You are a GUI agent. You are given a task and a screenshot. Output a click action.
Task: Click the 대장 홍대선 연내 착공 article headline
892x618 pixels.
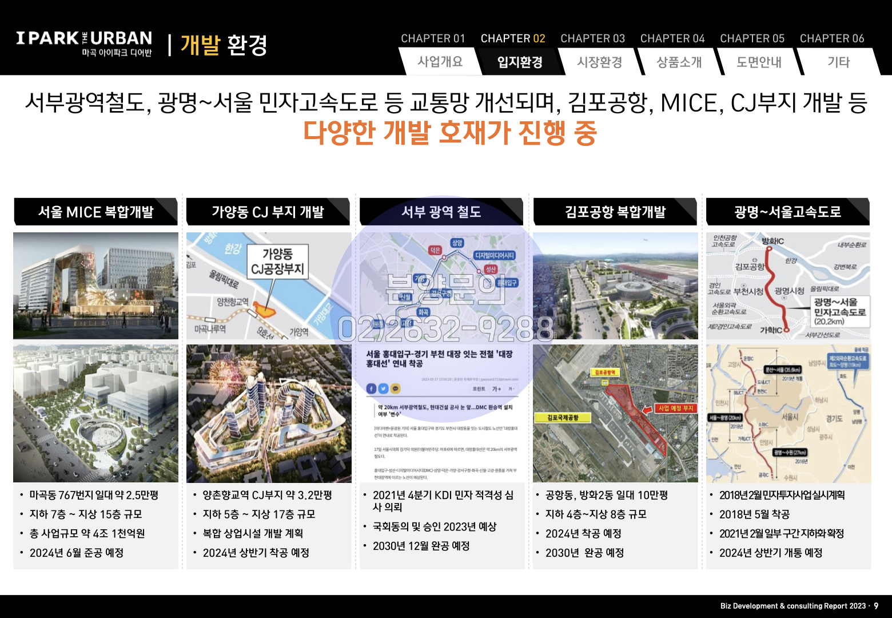click(439, 359)
